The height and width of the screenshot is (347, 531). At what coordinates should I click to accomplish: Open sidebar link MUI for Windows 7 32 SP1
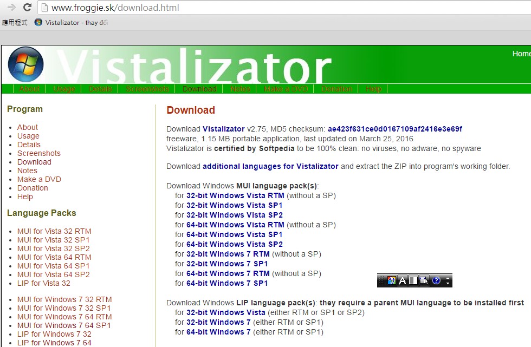[64, 309]
